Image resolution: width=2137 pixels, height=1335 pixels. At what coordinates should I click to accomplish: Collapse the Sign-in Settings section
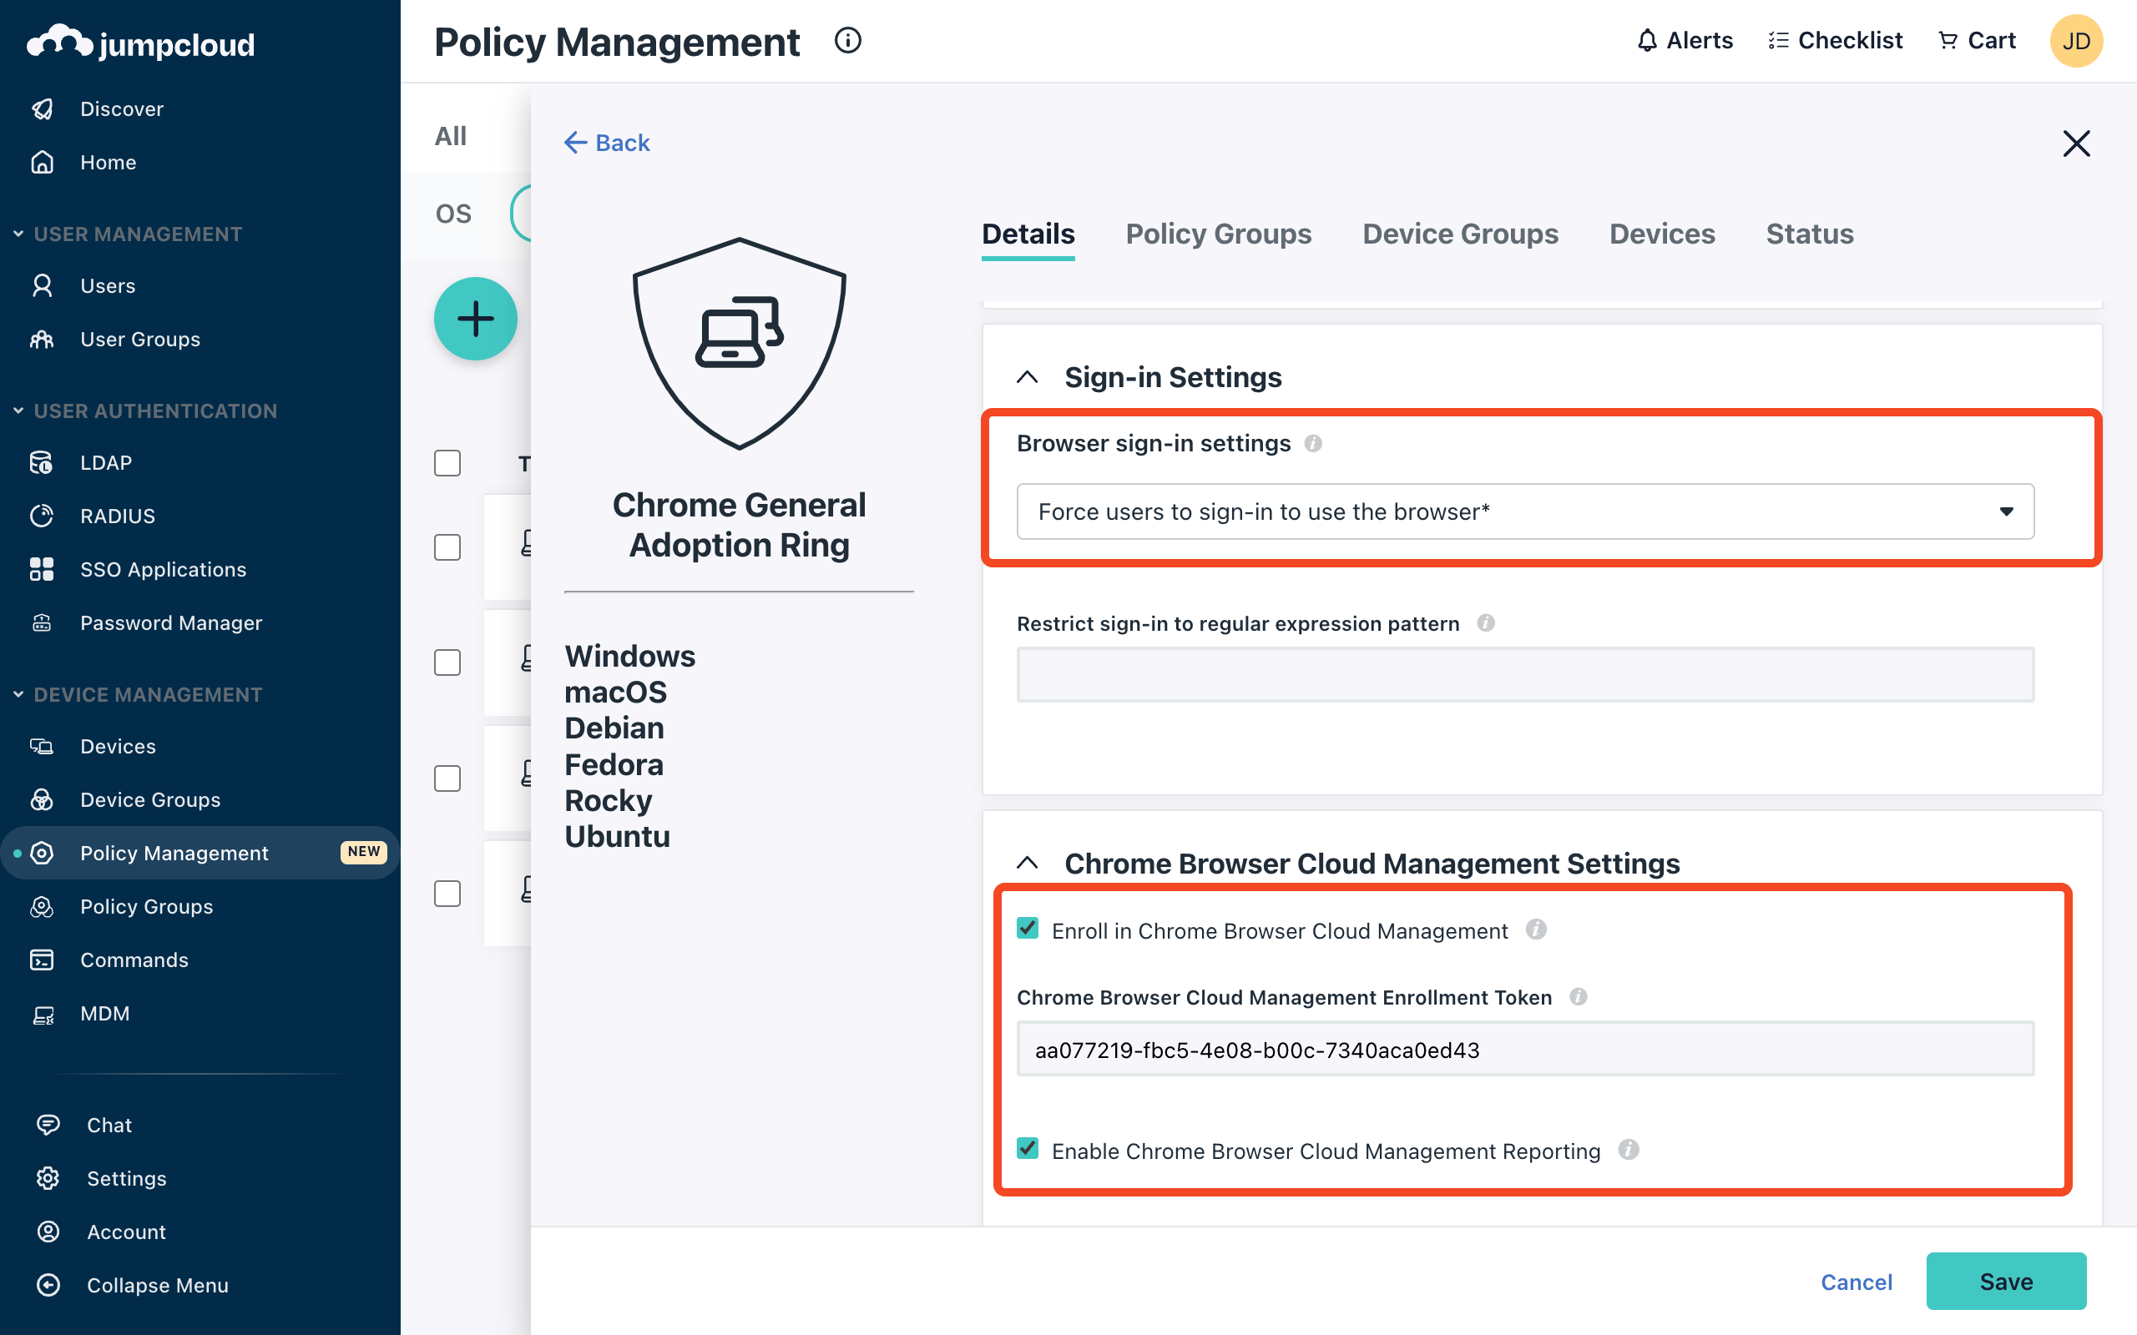click(1027, 377)
